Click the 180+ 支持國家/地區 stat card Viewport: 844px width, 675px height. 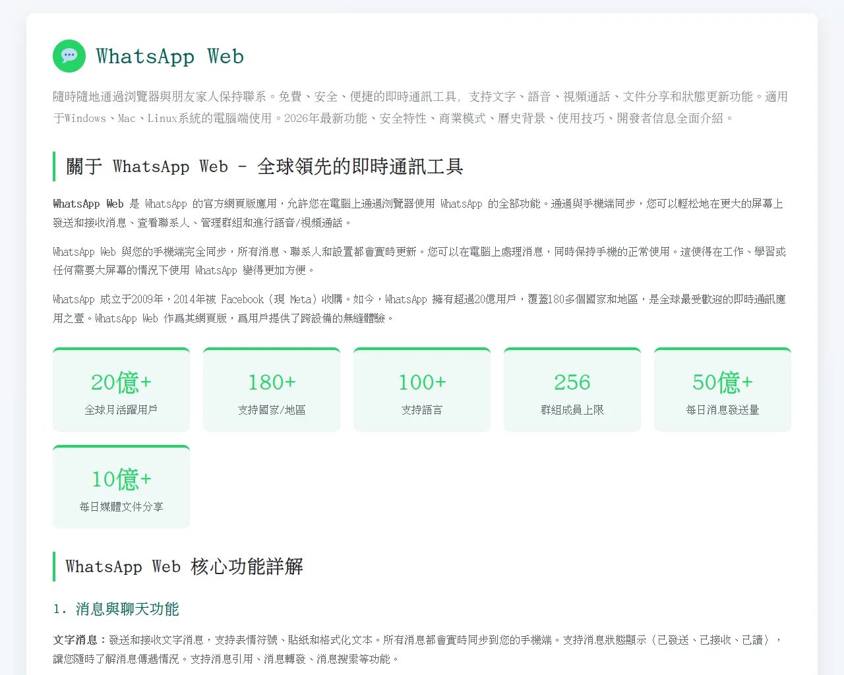[x=272, y=390]
